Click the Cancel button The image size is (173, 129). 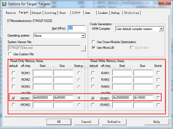(x=86, y=122)
